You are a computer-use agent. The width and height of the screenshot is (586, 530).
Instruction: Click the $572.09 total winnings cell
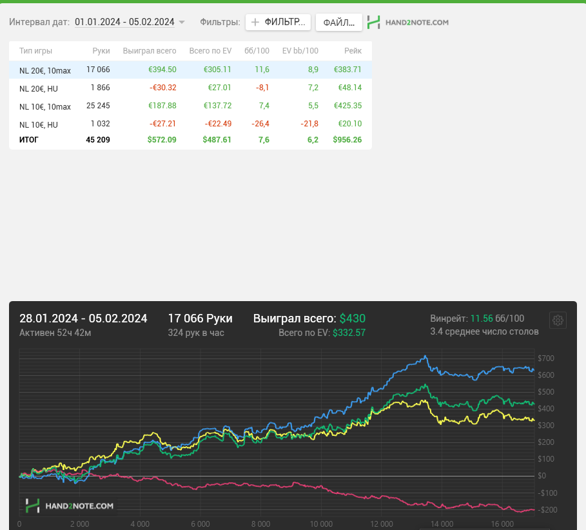click(162, 140)
